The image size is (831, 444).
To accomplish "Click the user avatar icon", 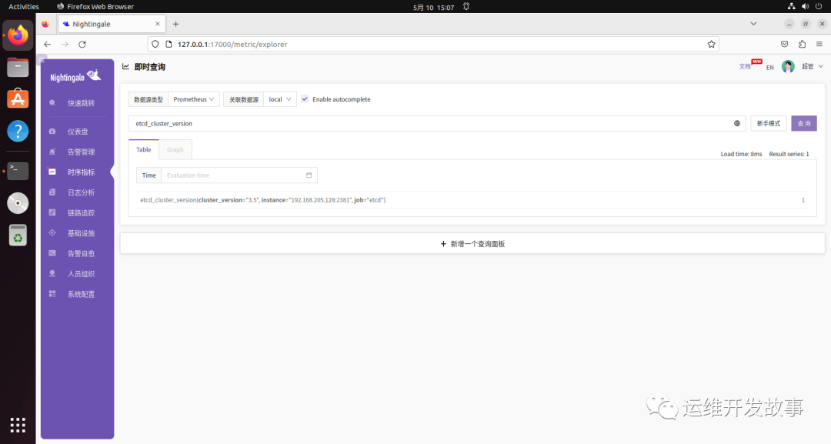I will [788, 67].
